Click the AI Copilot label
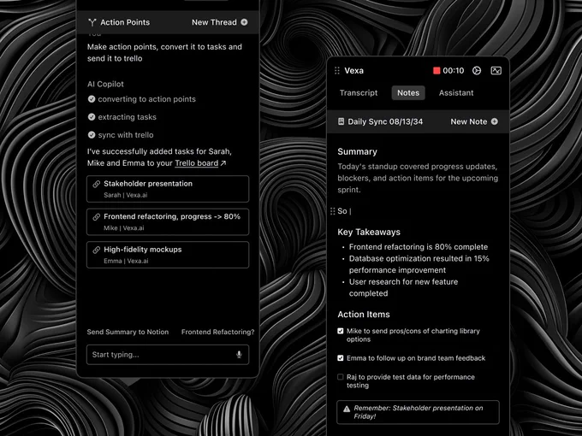Viewport: 582px width, 436px height. (x=105, y=84)
